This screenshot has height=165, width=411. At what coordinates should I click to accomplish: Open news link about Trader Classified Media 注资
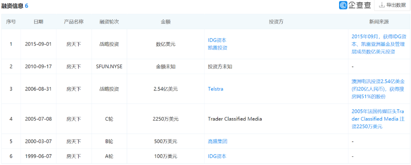[x=378, y=119]
